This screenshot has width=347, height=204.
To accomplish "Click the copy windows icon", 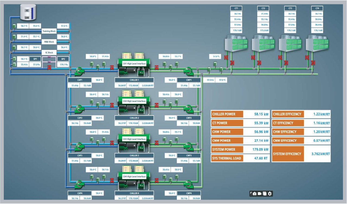I will tap(265, 194).
